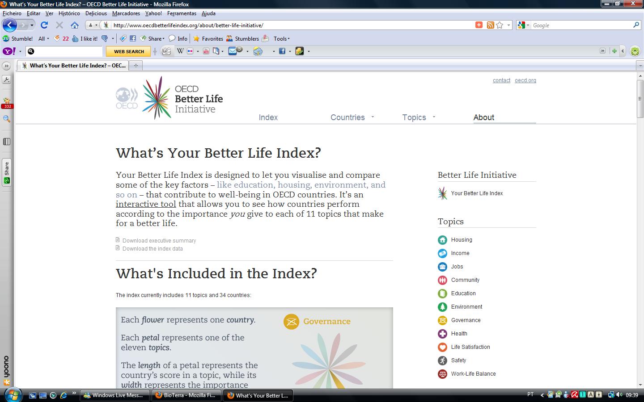The image size is (644, 402).
Task: Click the Wikipedia W icon in Yahoo toolbar
Action: [x=180, y=51]
